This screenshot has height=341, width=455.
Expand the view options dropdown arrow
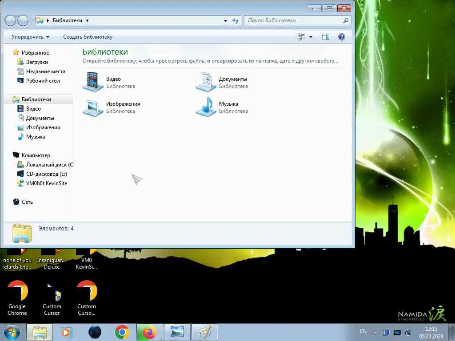(311, 37)
